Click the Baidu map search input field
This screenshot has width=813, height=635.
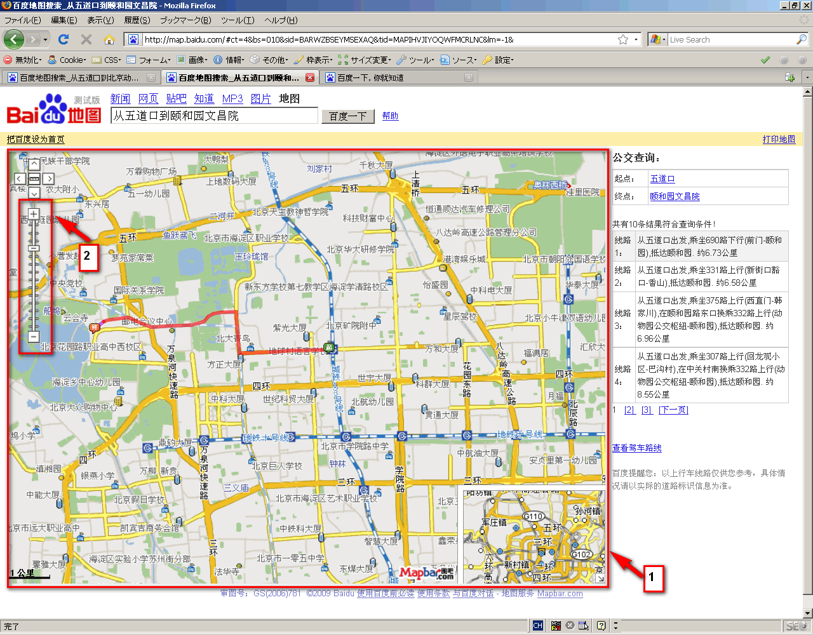214,116
